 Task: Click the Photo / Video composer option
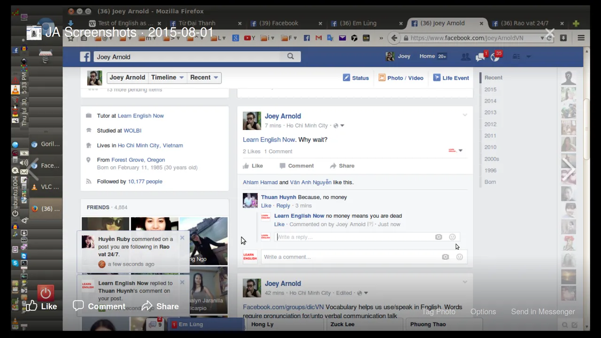401,78
